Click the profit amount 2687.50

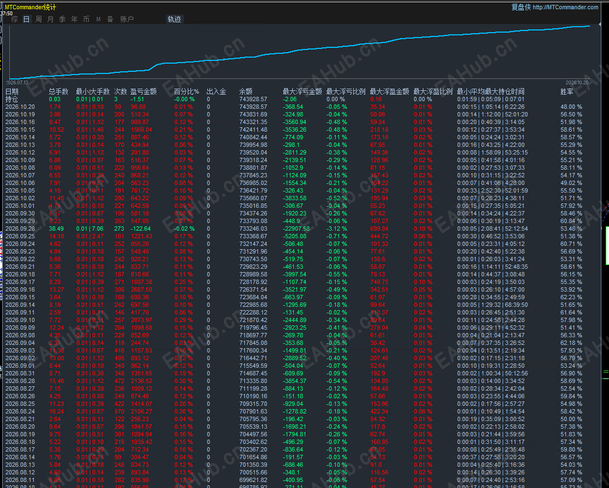point(142,289)
